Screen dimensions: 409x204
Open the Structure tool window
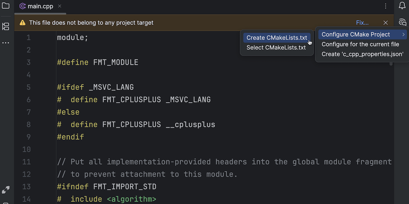point(6,26)
